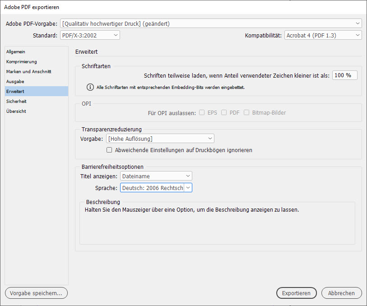Open the Sicherheit settings section
Viewport: 367px width, 306px height.
pyautogui.click(x=16, y=102)
